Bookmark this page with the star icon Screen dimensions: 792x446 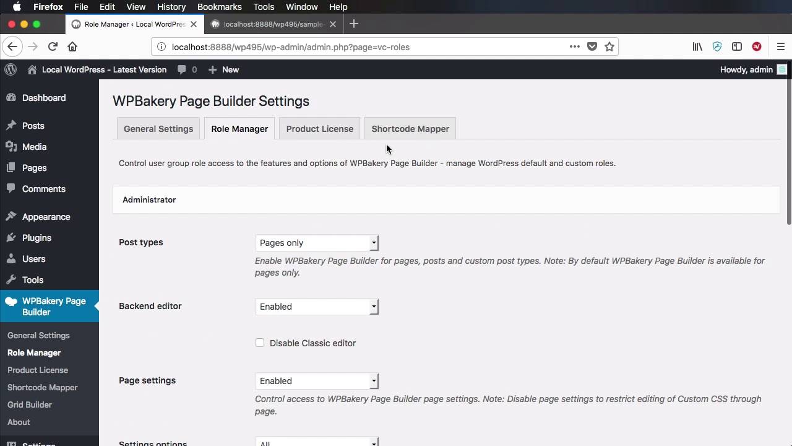point(609,46)
